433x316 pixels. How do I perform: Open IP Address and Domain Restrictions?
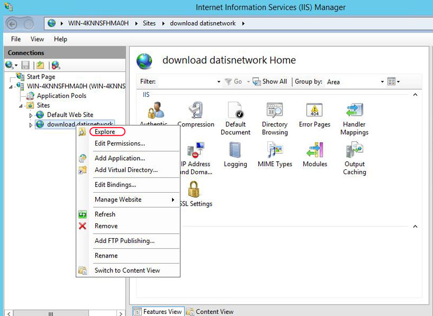pyautogui.click(x=196, y=158)
